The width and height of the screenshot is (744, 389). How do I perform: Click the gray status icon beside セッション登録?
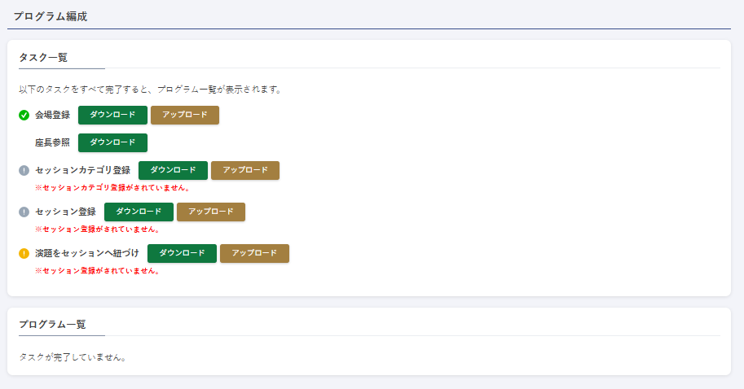coord(24,212)
